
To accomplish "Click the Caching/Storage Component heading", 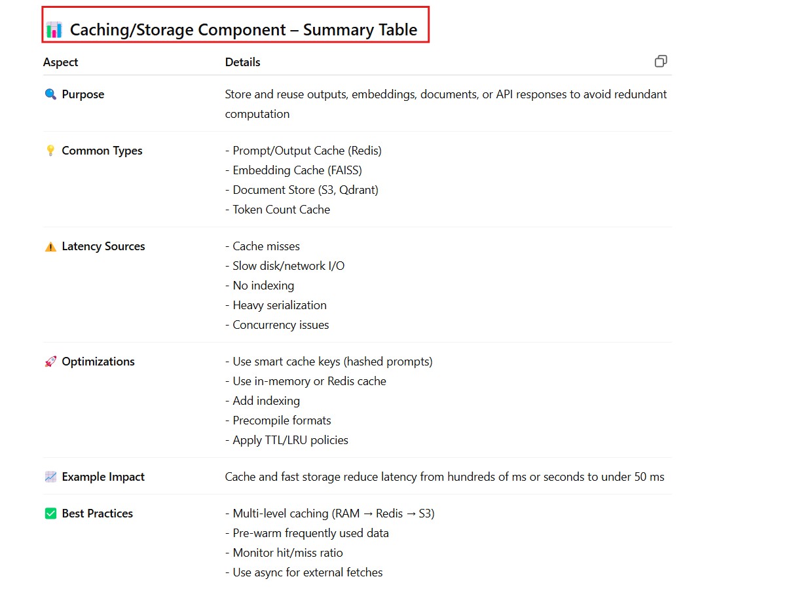I will point(243,29).
